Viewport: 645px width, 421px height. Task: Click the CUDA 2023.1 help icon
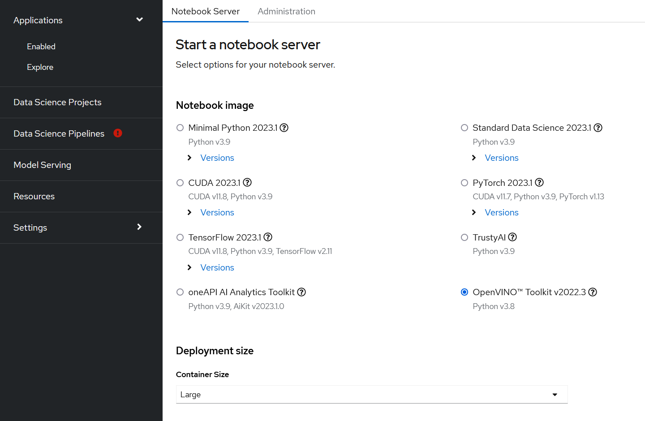[x=247, y=183]
